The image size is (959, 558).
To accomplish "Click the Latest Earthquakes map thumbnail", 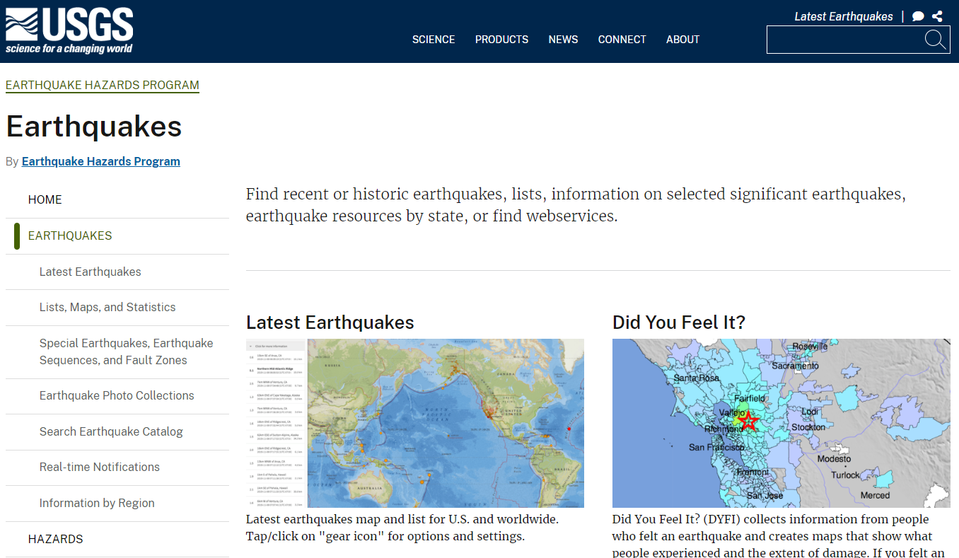I will 446,422.
